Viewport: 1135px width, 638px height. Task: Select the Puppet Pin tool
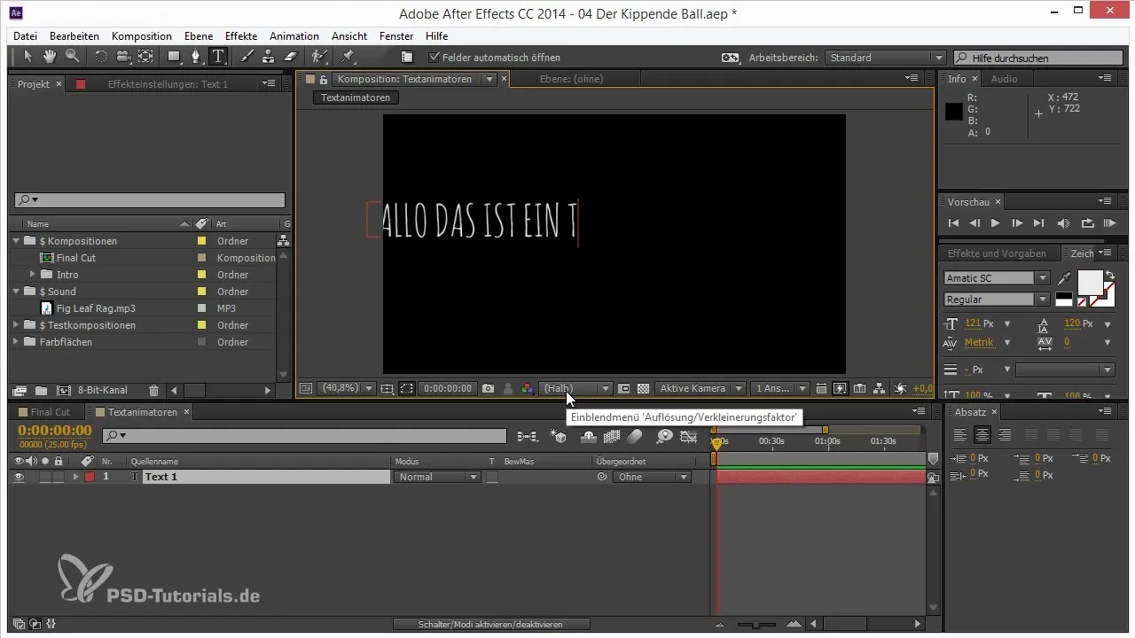pos(348,57)
